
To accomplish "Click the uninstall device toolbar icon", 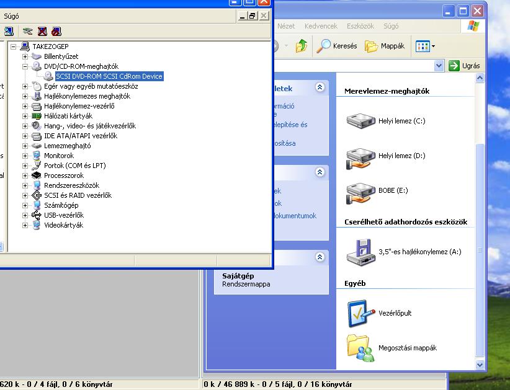I will [42, 31].
